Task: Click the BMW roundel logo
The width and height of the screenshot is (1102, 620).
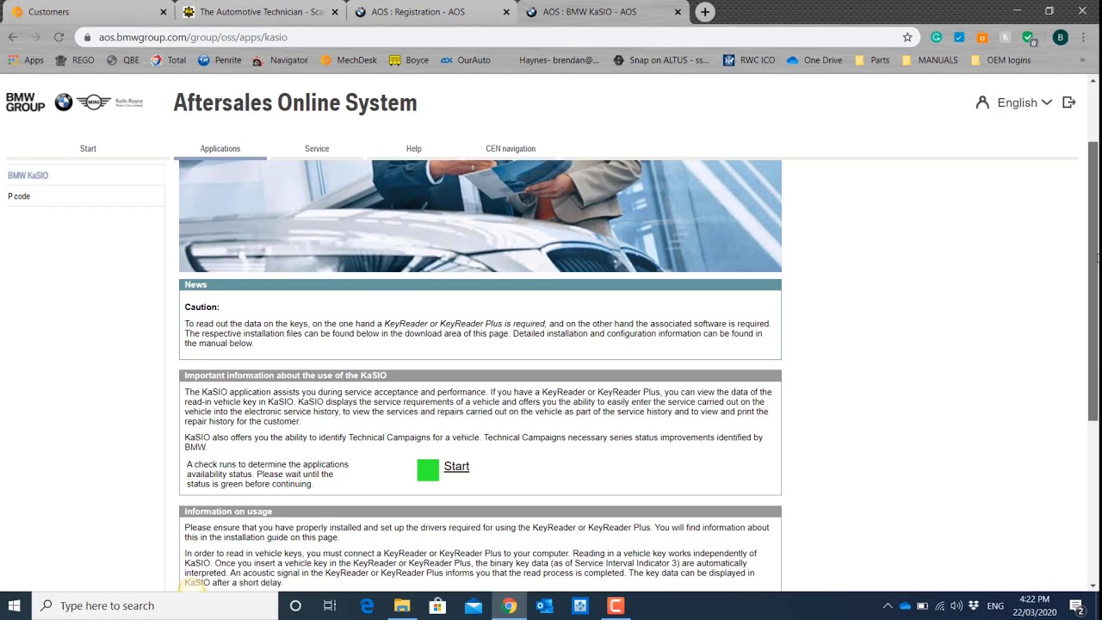Action: point(64,102)
